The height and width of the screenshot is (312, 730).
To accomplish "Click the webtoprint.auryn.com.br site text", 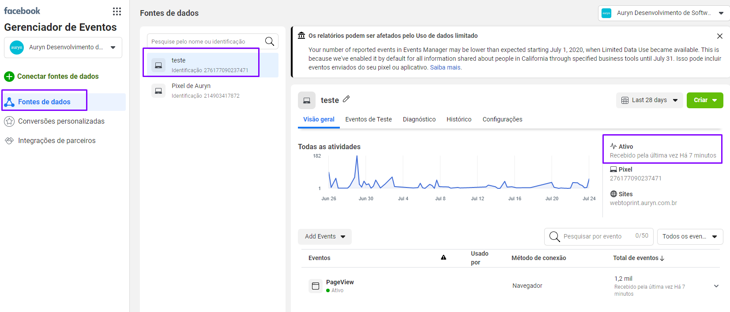I will click(643, 203).
